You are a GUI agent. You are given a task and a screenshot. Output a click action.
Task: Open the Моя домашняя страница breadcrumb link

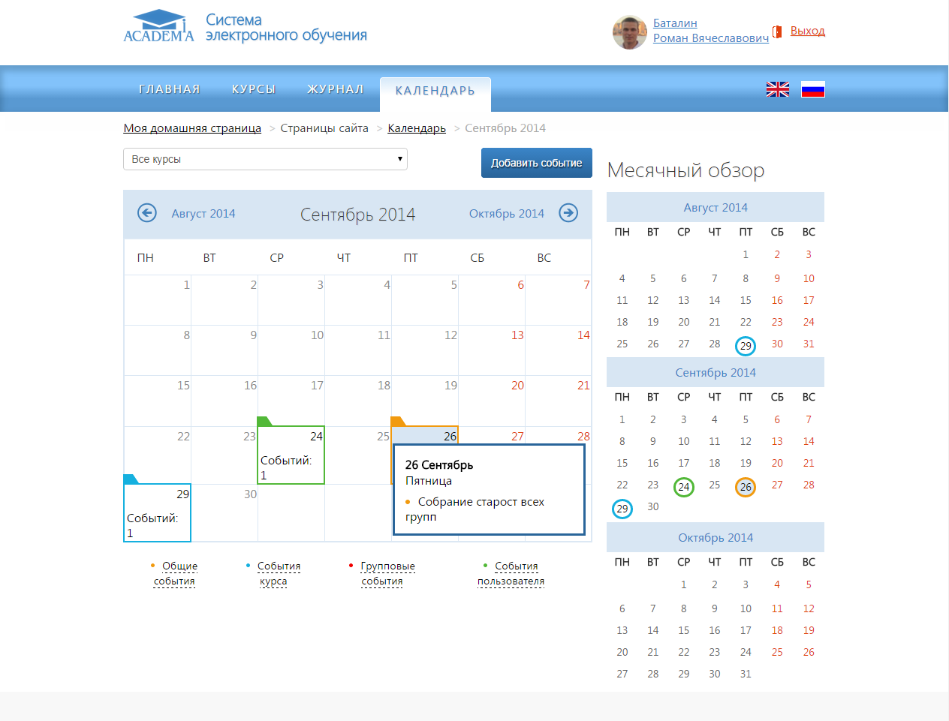[x=192, y=128]
